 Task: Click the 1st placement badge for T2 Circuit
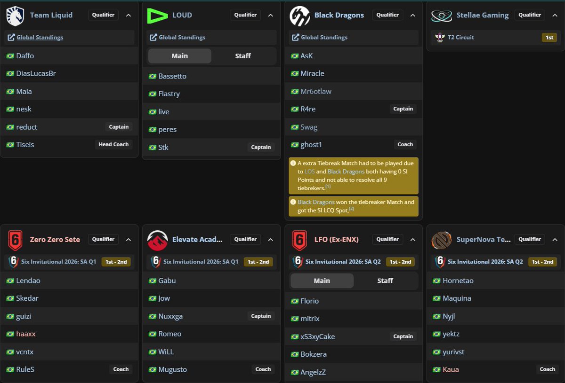pyautogui.click(x=549, y=38)
